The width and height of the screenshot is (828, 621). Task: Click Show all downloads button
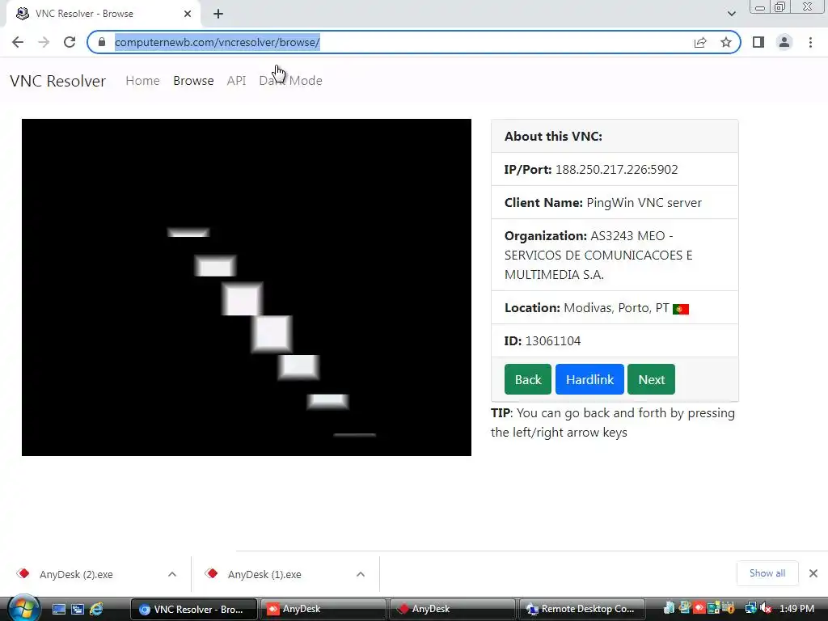[x=767, y=573]
